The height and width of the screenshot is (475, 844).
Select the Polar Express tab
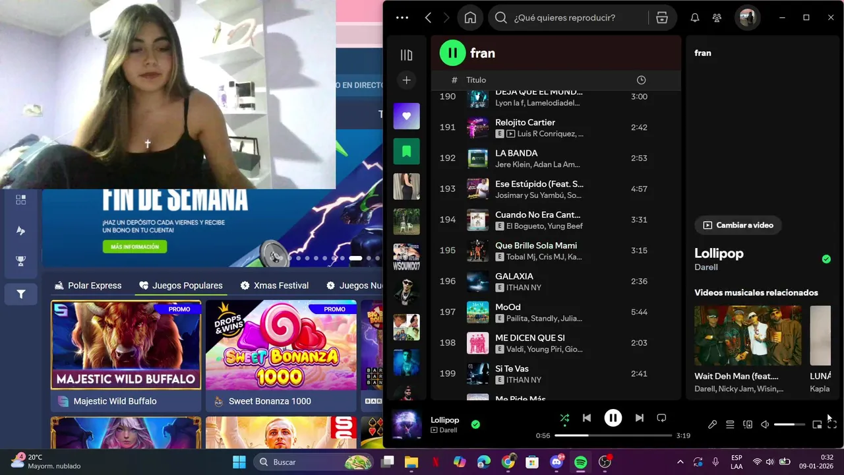pyautogui.click(x=88, y=286)
